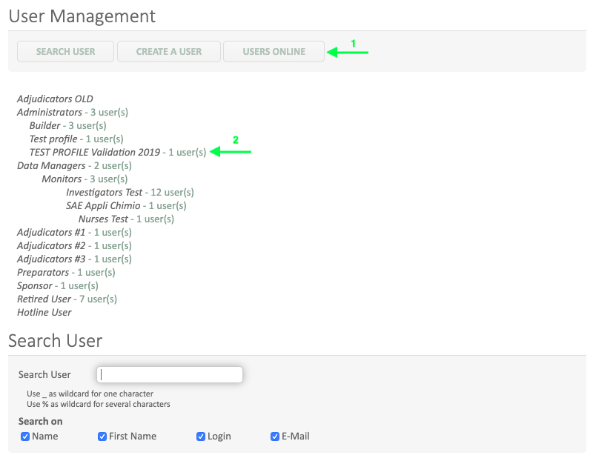Select the Retired User profile
Screen dimensions: 593x461
tap(44, 299)
